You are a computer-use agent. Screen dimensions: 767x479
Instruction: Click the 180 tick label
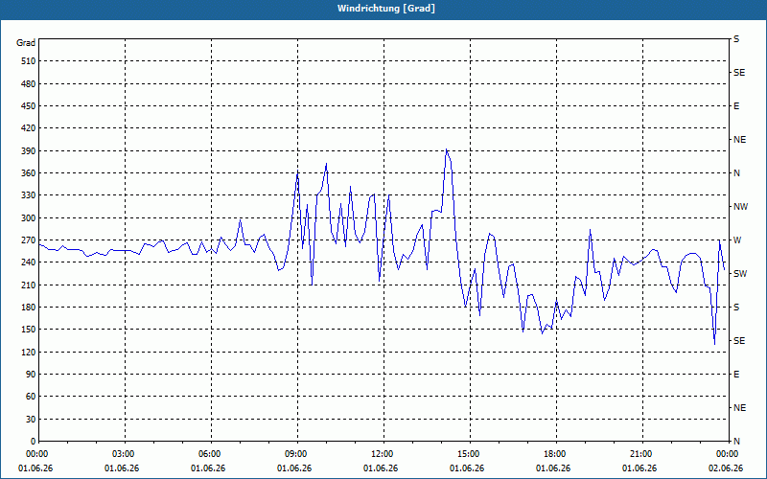tap(29, 308)
